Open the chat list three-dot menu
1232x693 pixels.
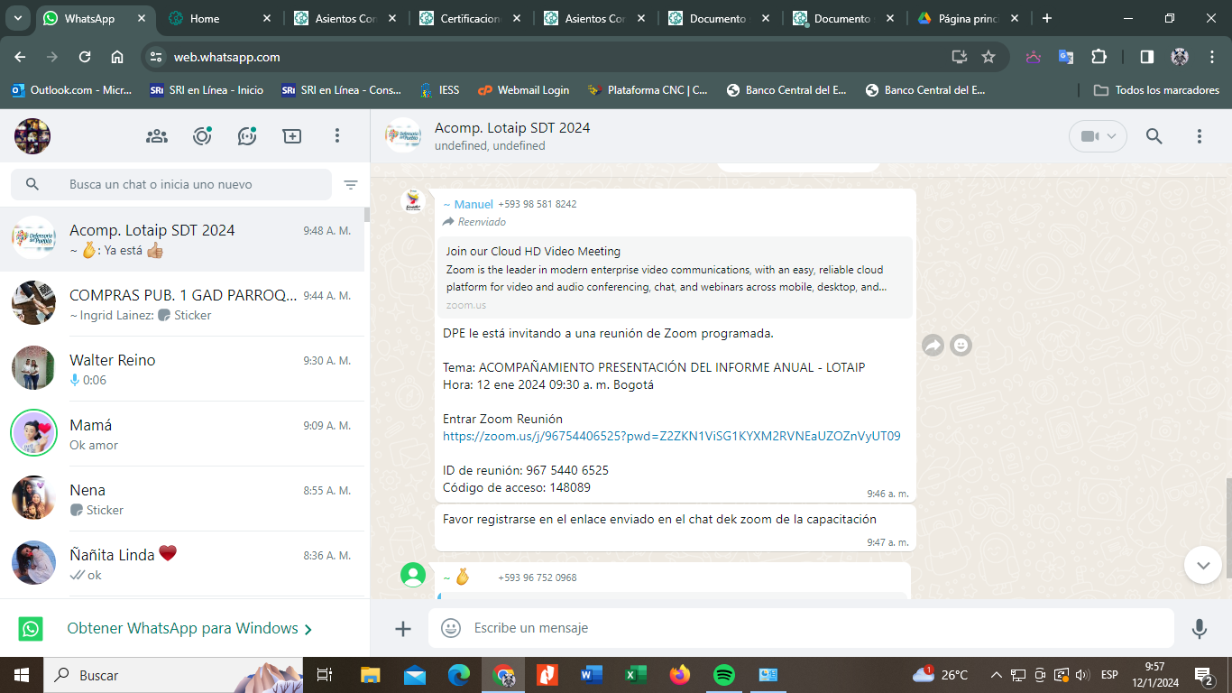[337, 136]
